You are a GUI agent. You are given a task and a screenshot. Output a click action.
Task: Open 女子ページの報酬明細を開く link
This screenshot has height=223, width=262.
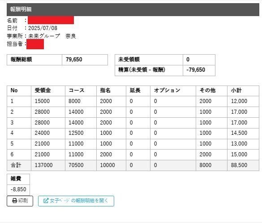pos(76,201)
